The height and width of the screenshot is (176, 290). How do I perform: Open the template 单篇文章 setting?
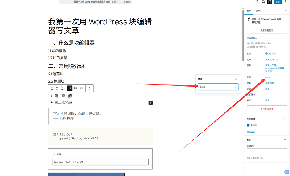pyautogui.click(x=269, y=83)
